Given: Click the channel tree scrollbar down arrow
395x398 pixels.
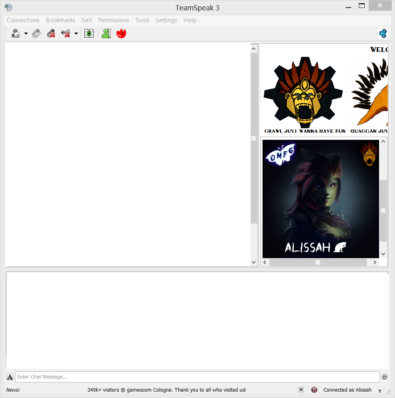Looking at the screenshot, I should click(x=254, y=262).
